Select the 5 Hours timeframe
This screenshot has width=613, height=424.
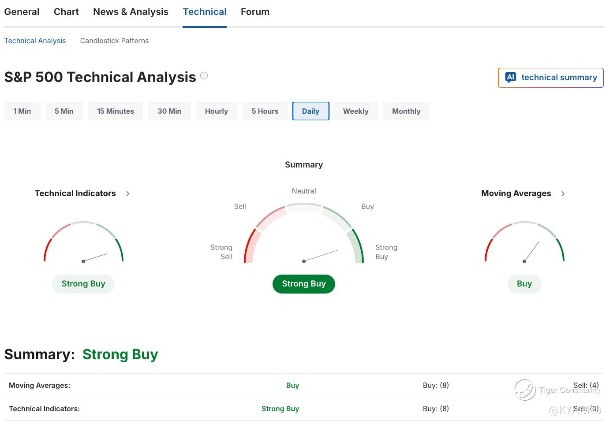(x=265, y=111)
